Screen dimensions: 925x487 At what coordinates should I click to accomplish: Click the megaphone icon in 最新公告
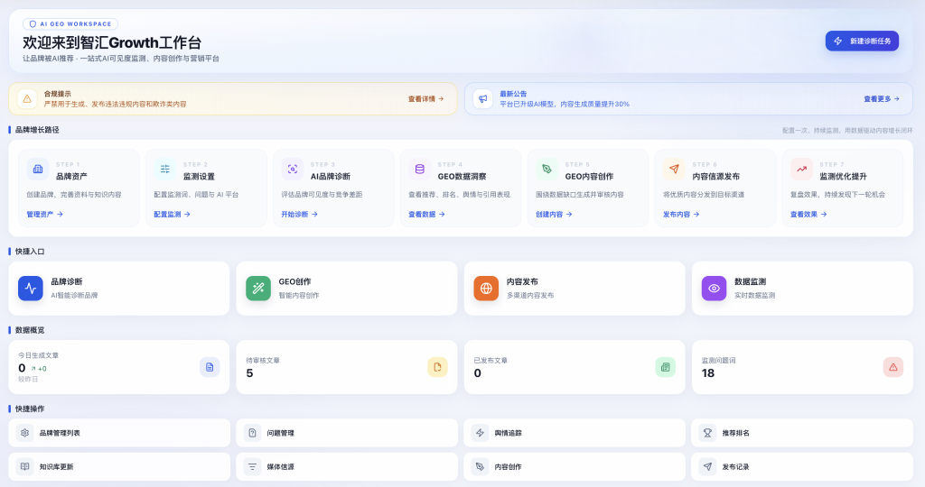[483, 99]
